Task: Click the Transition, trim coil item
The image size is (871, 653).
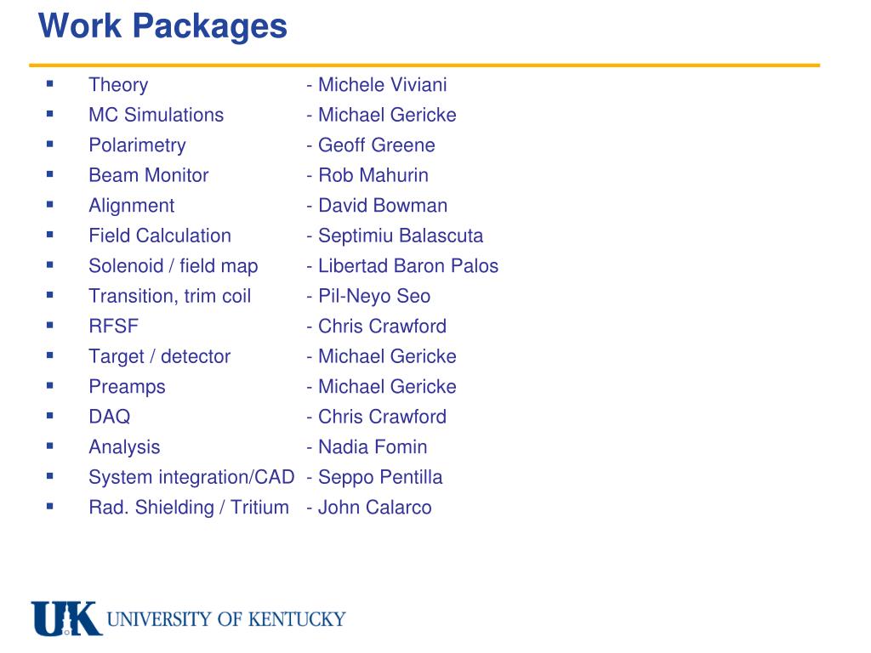Action: pyautogui.click(x=170, y=296)
